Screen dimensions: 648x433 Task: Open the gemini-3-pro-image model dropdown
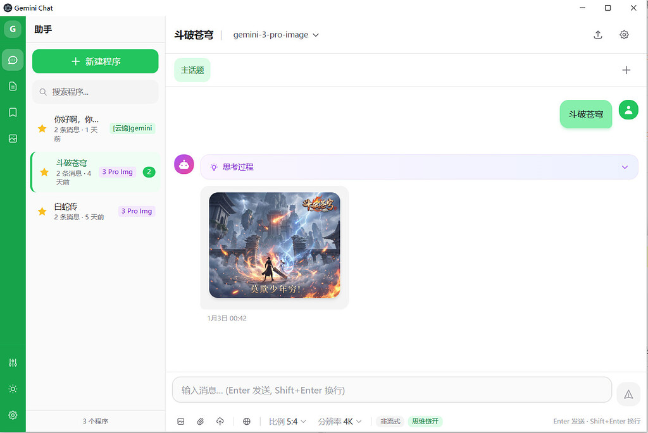(276, 35)
